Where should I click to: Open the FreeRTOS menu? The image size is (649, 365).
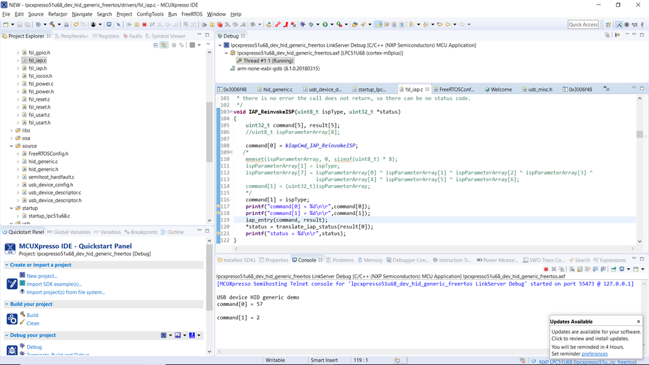[x=192, y=14]
